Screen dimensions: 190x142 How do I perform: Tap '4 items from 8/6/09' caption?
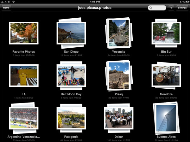pyautogui.click(x=24, y=98)
